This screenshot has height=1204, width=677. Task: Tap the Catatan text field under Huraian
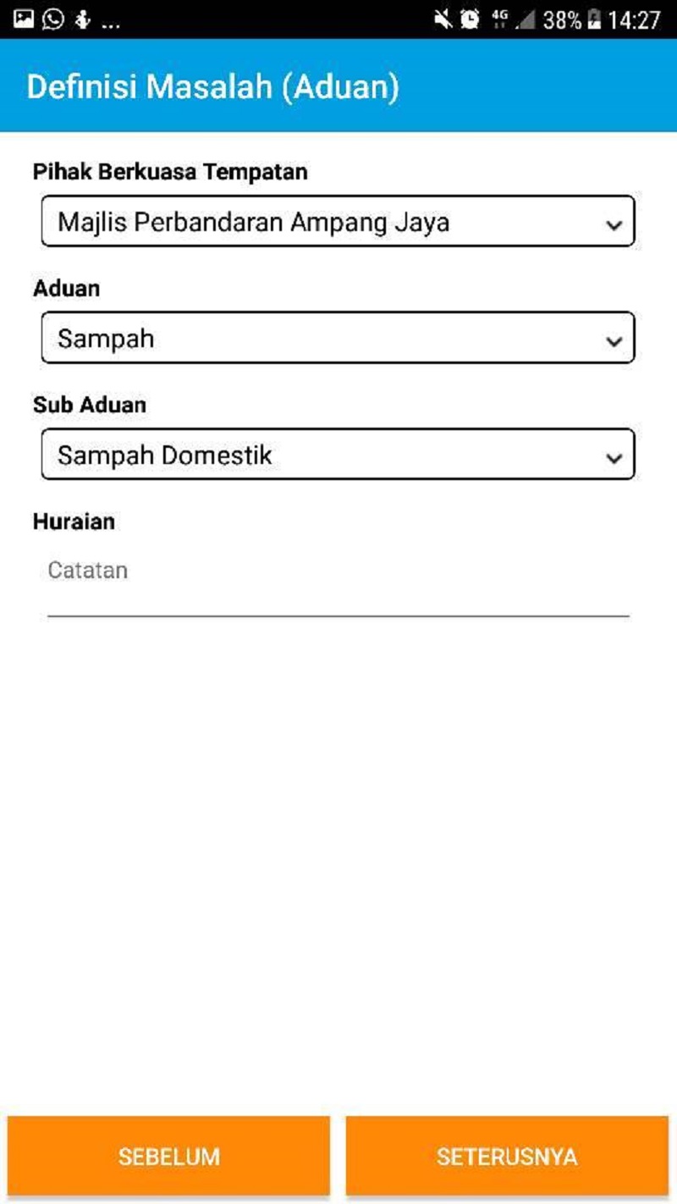click(338, 576)
